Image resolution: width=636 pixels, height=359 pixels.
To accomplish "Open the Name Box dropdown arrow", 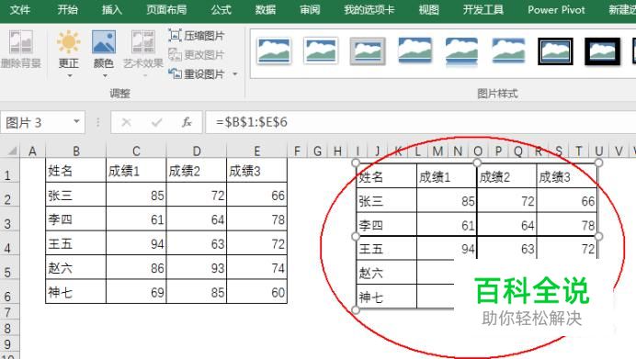I will pos(76,121).
